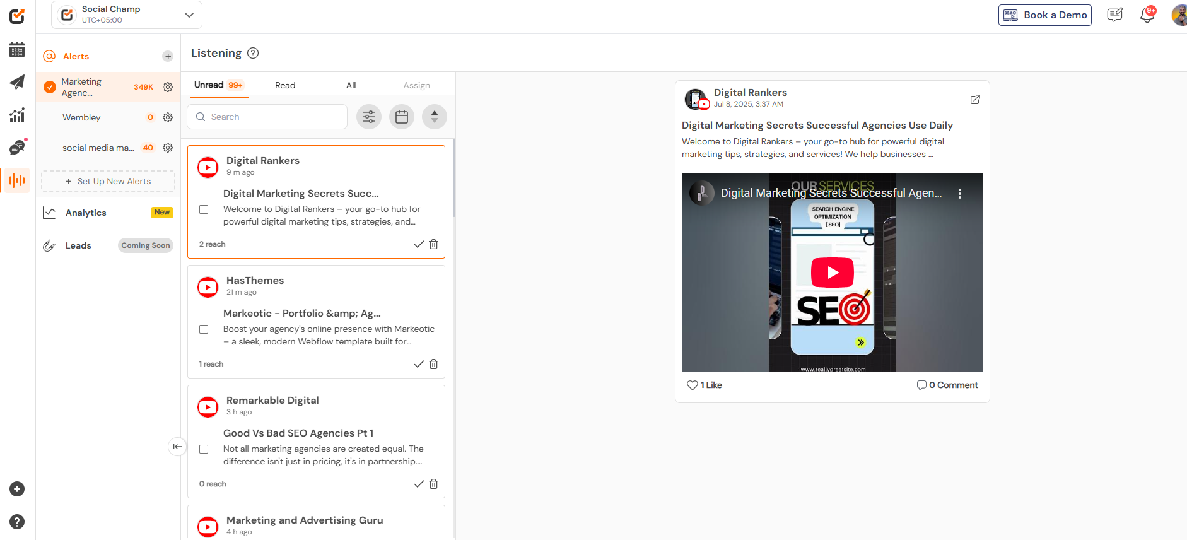The height and width of the screenshot is (540, 1187).
Task: Open video three-dot options menu
Action: point(960,194)
